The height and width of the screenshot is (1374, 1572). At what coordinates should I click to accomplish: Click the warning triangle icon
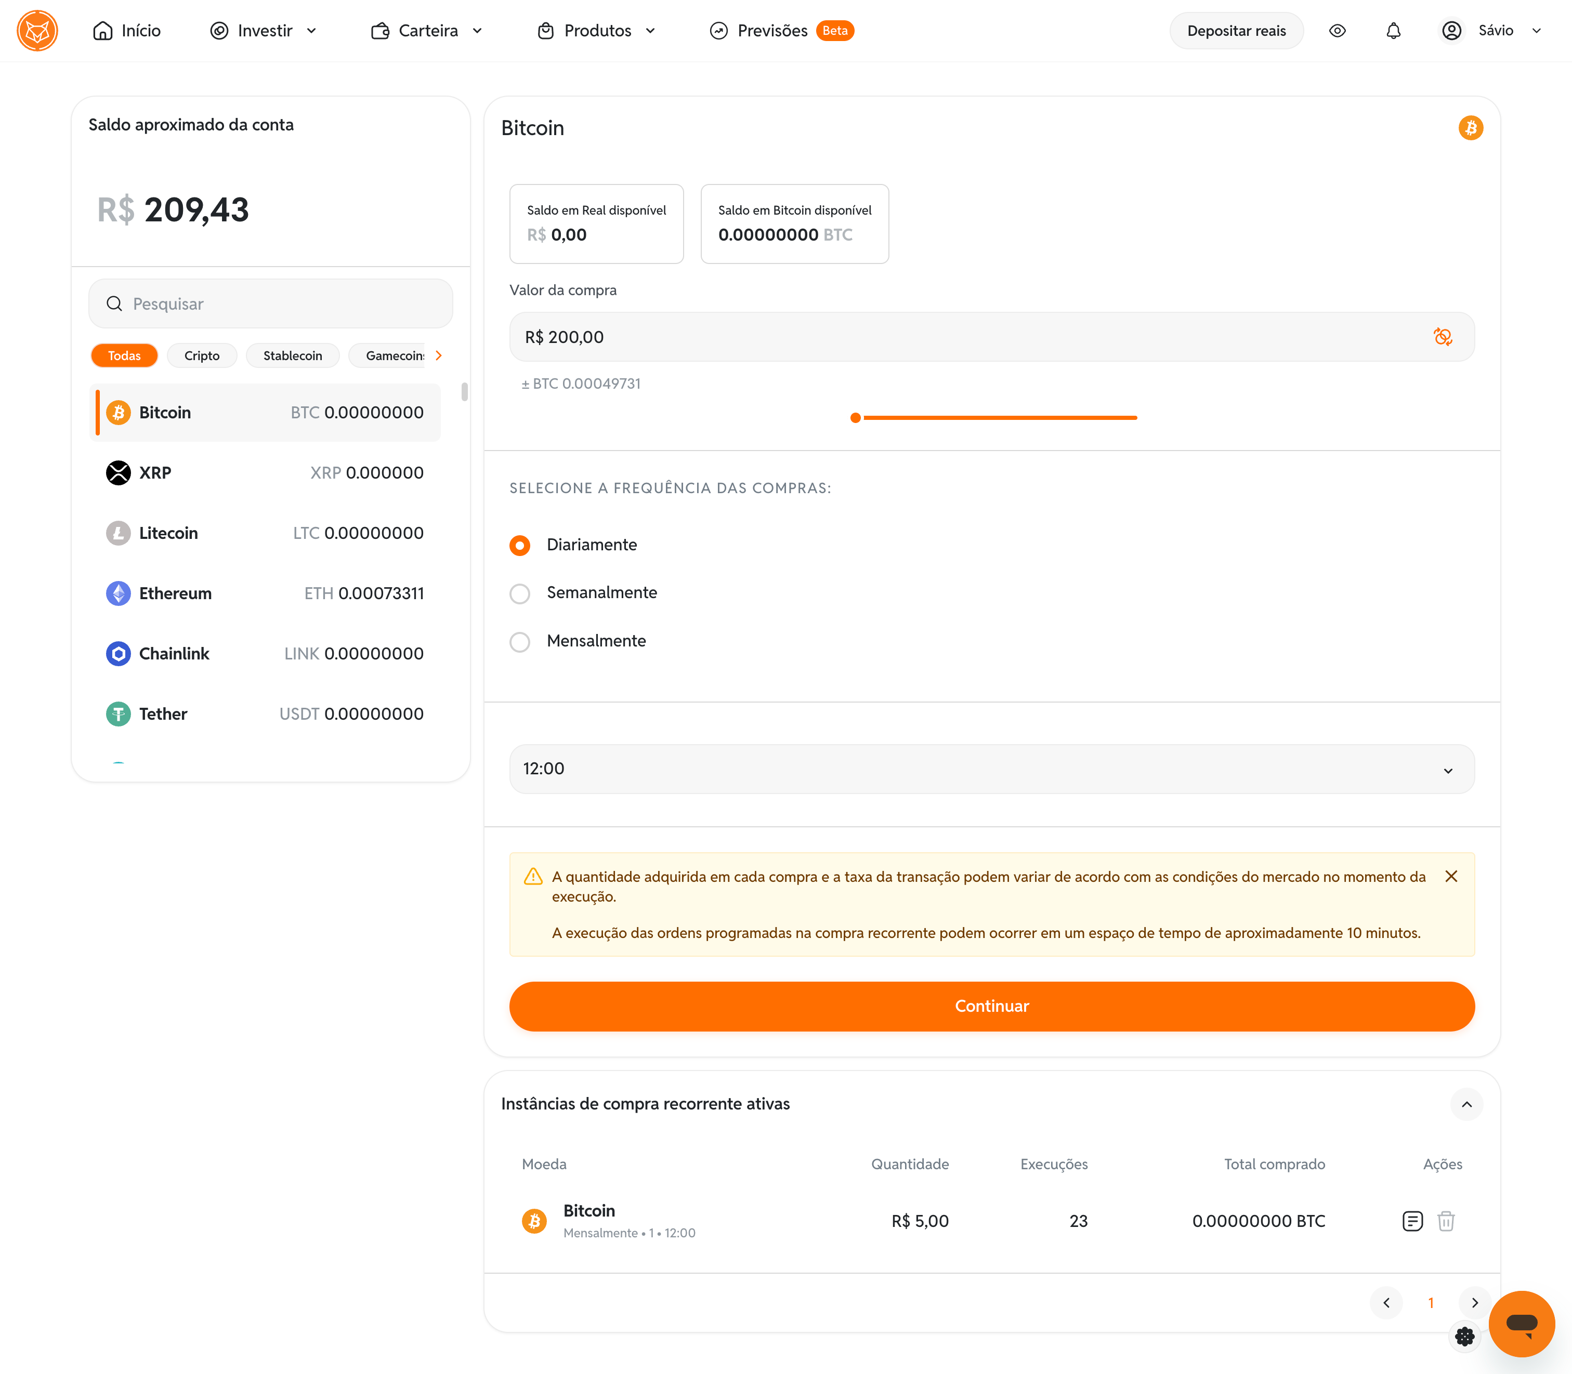point(533,876)
